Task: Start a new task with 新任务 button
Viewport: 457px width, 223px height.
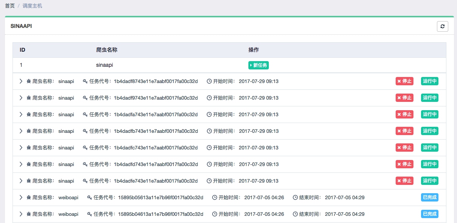Action: [x=259, y=65]
